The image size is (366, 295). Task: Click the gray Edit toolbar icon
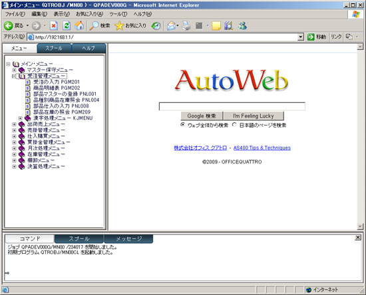(199, 26)
